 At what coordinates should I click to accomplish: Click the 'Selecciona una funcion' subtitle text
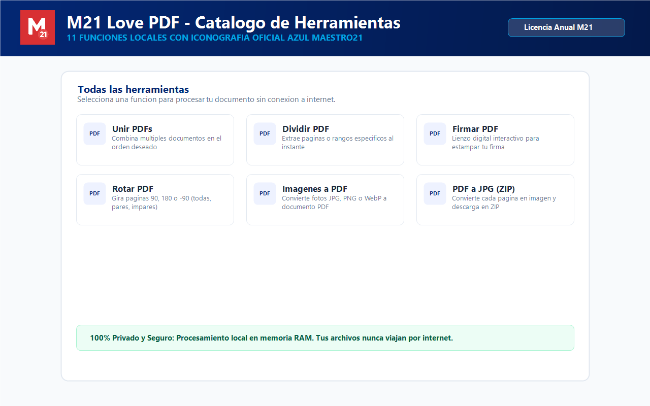[x=206, y=99]
